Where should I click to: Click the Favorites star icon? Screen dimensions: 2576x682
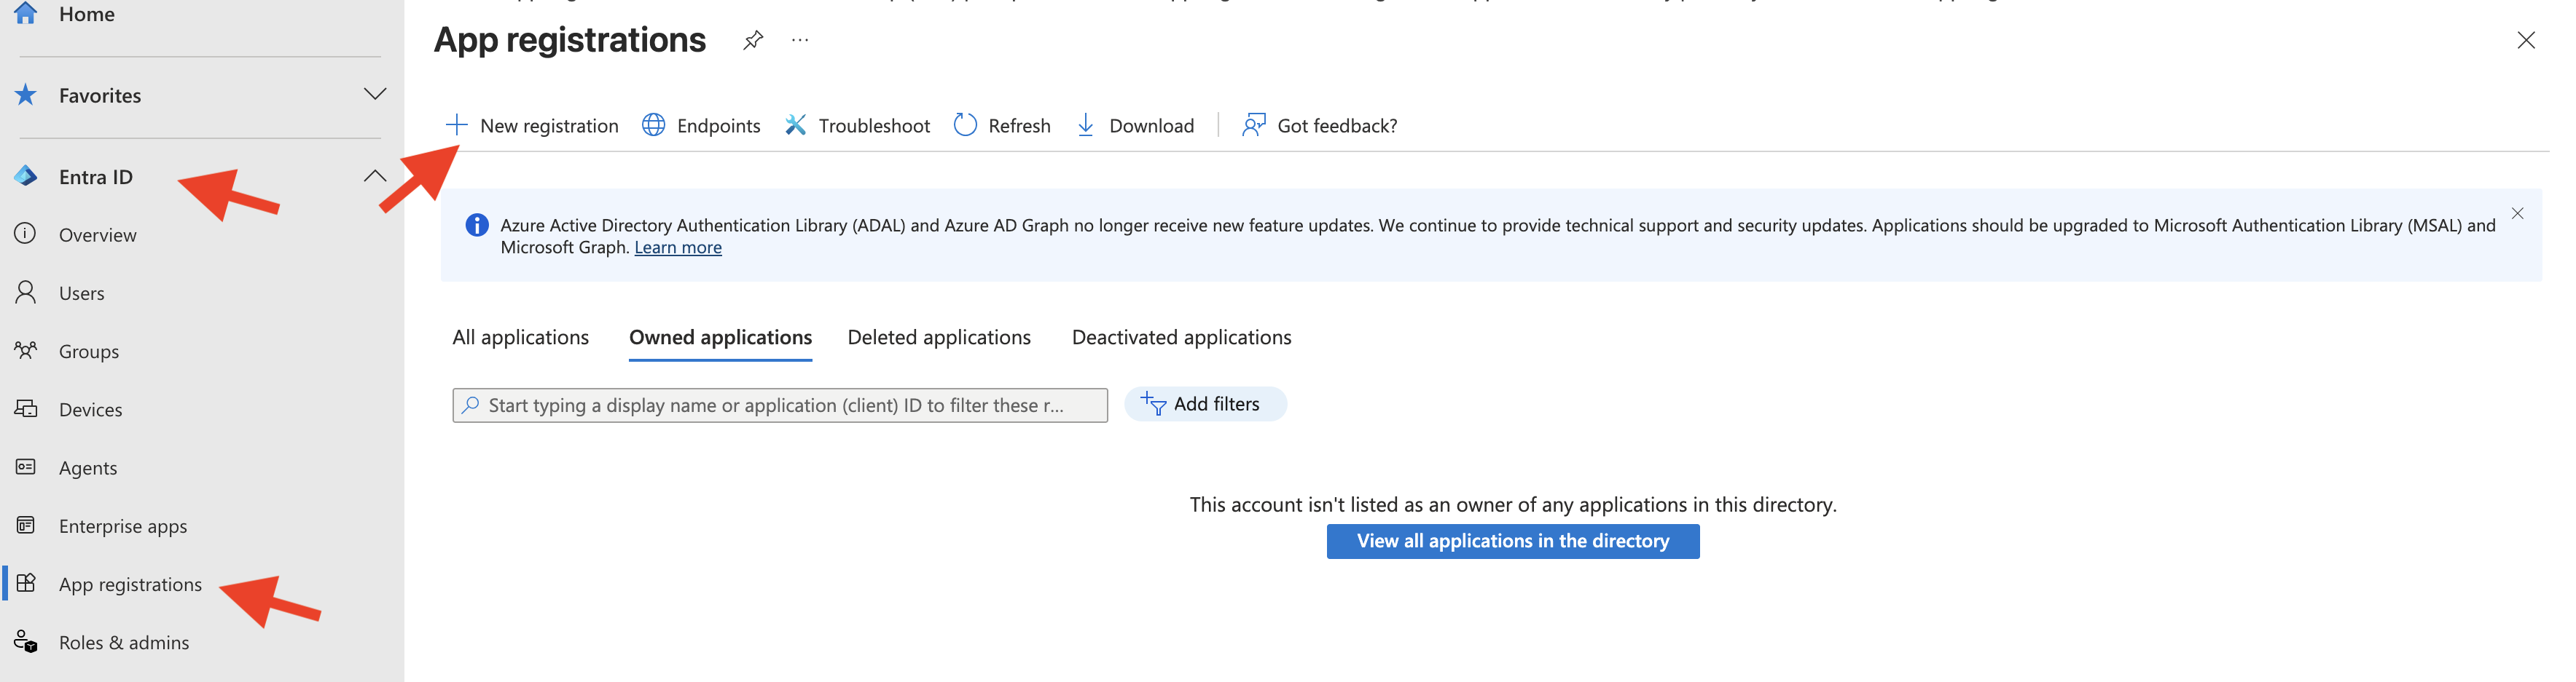point(26,95)
